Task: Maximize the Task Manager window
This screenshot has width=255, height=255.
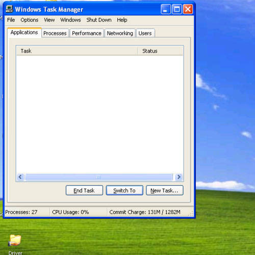Action: pos(176,9)
